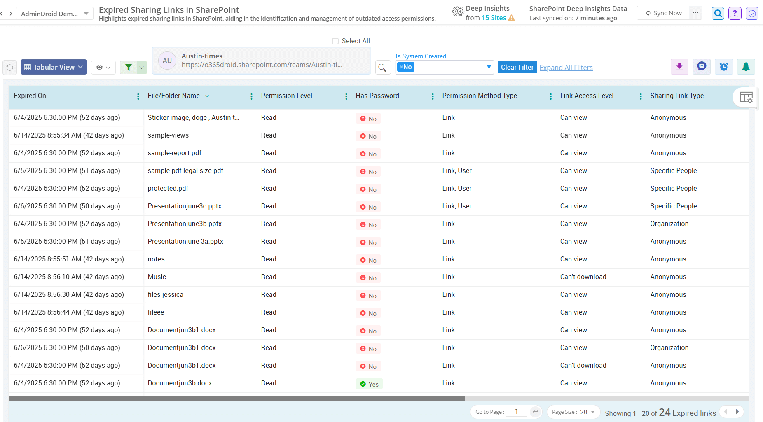Click the email message icon in toolbar
Image resolution: width=763 pixels, height=422 pixels.
(702, 66)
